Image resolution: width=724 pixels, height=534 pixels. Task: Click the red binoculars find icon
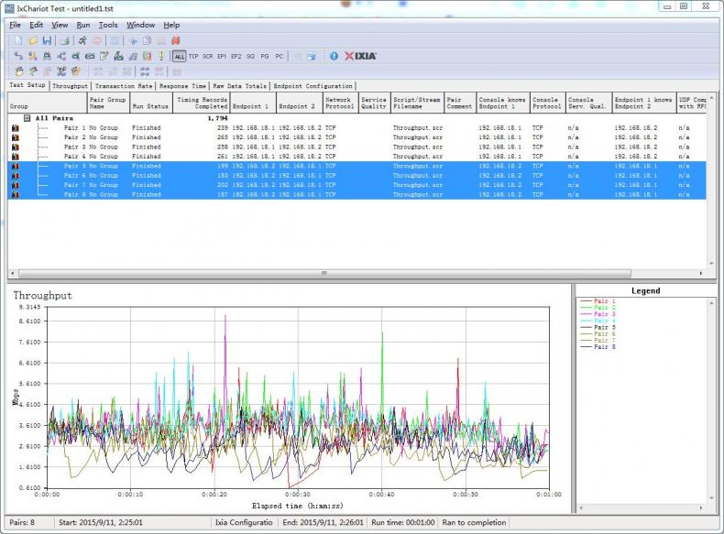click(x=175, y=41)
